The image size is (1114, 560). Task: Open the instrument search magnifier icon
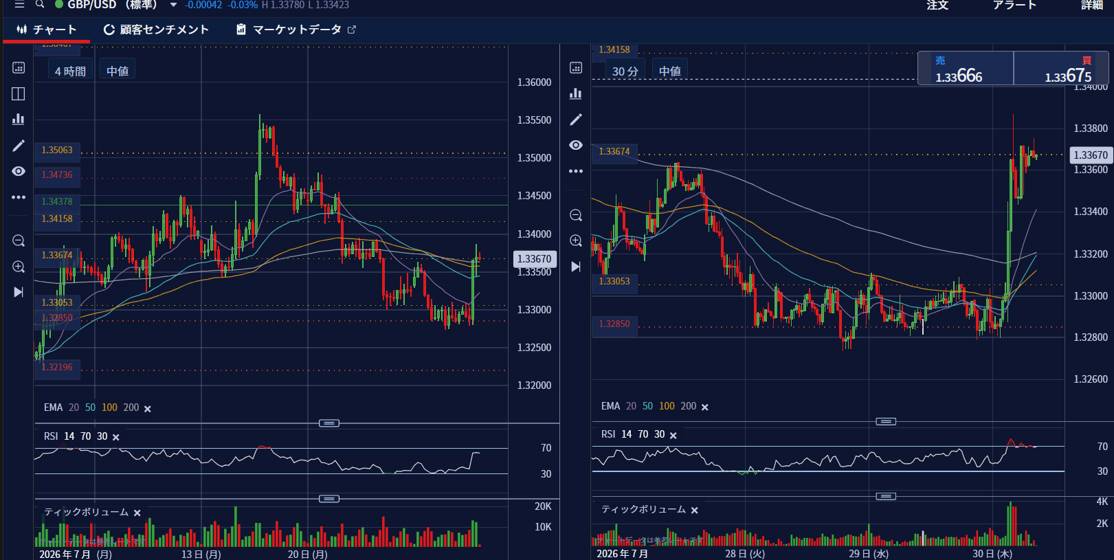(x=41, y=4)
